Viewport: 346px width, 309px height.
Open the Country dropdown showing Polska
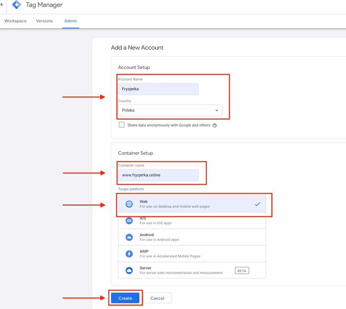170,110
